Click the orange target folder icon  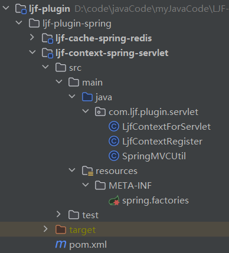(61, 229)
